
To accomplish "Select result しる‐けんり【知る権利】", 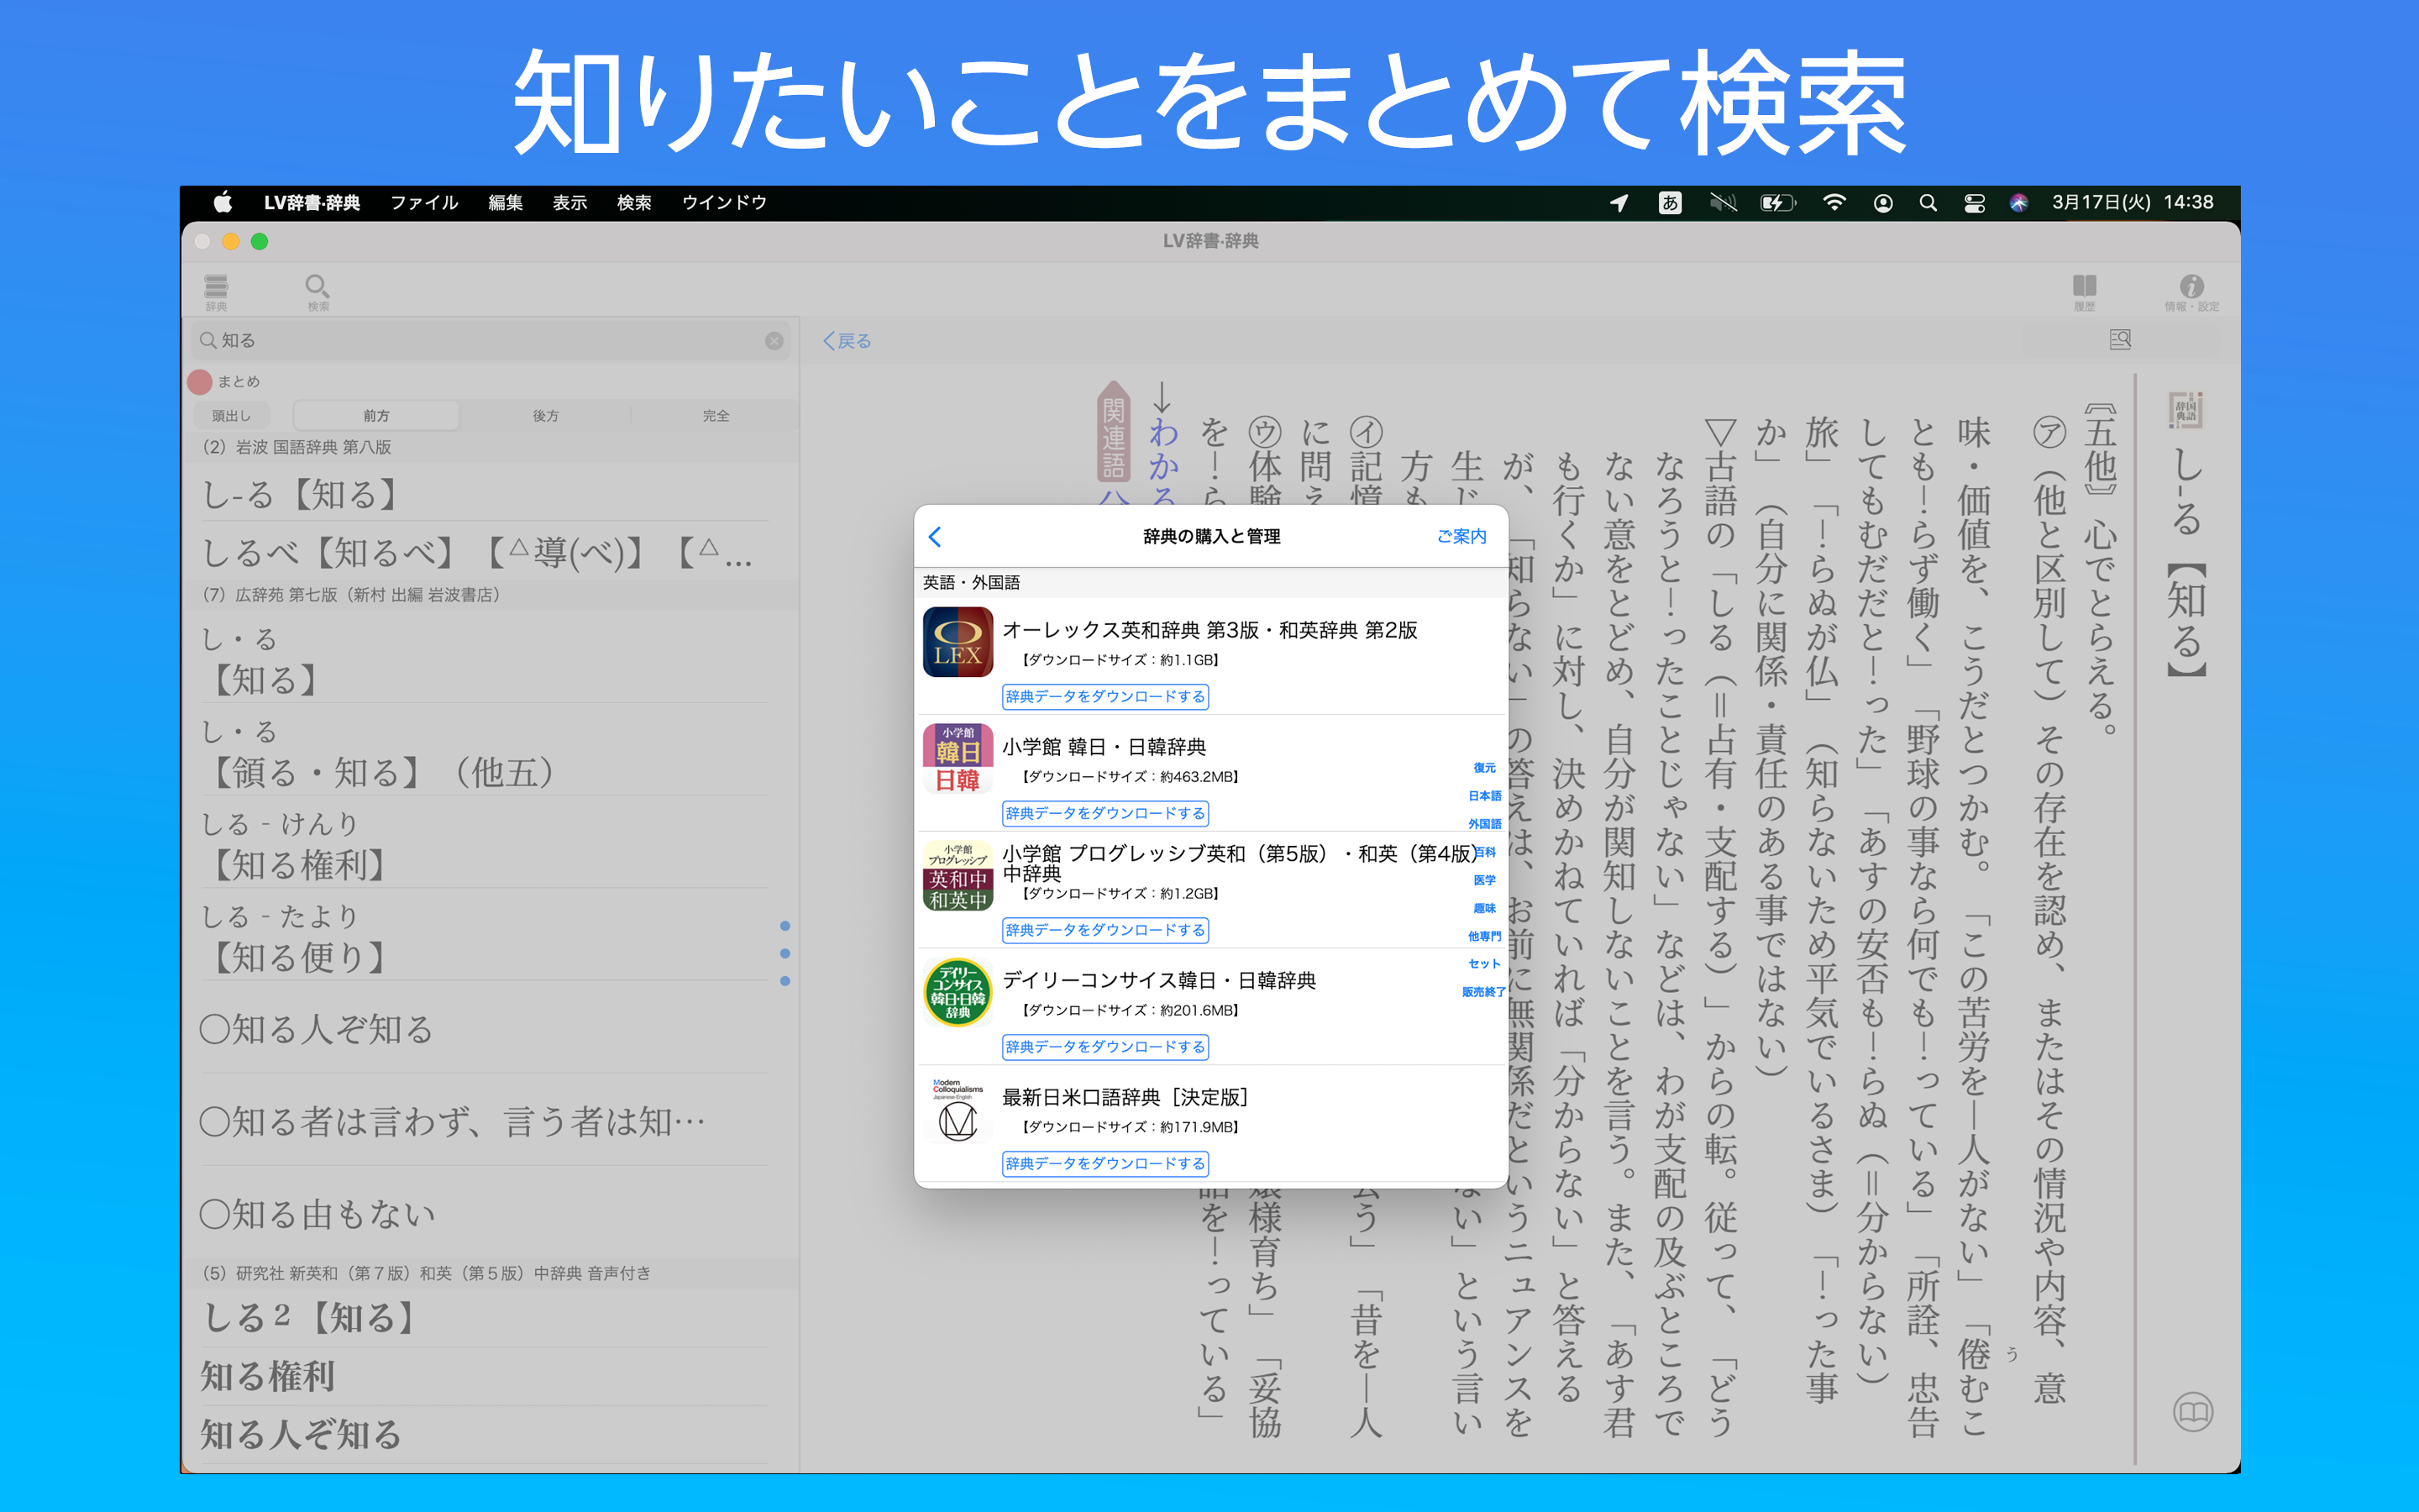I will (x=485, y=843).
